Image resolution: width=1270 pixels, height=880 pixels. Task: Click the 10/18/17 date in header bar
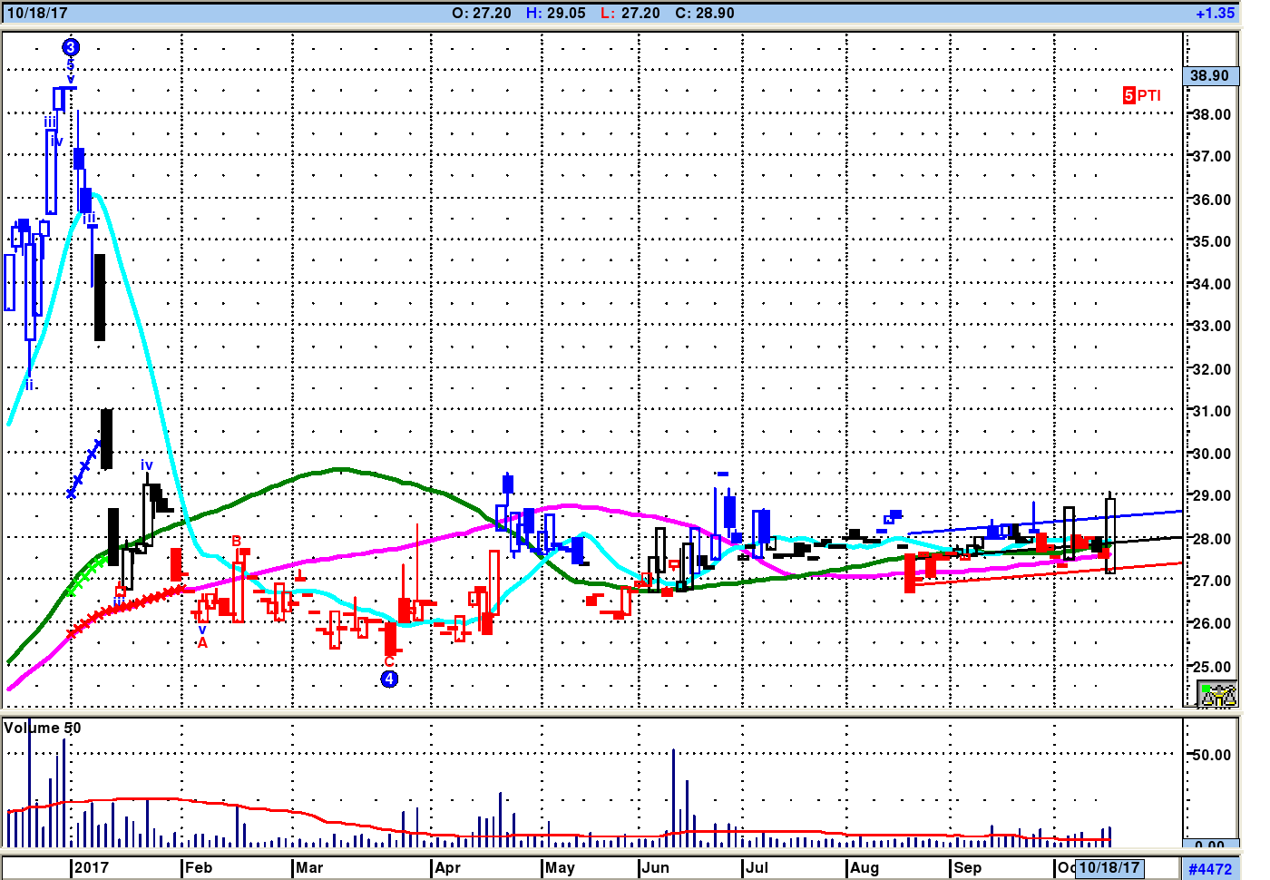click(x=37, y=14)
